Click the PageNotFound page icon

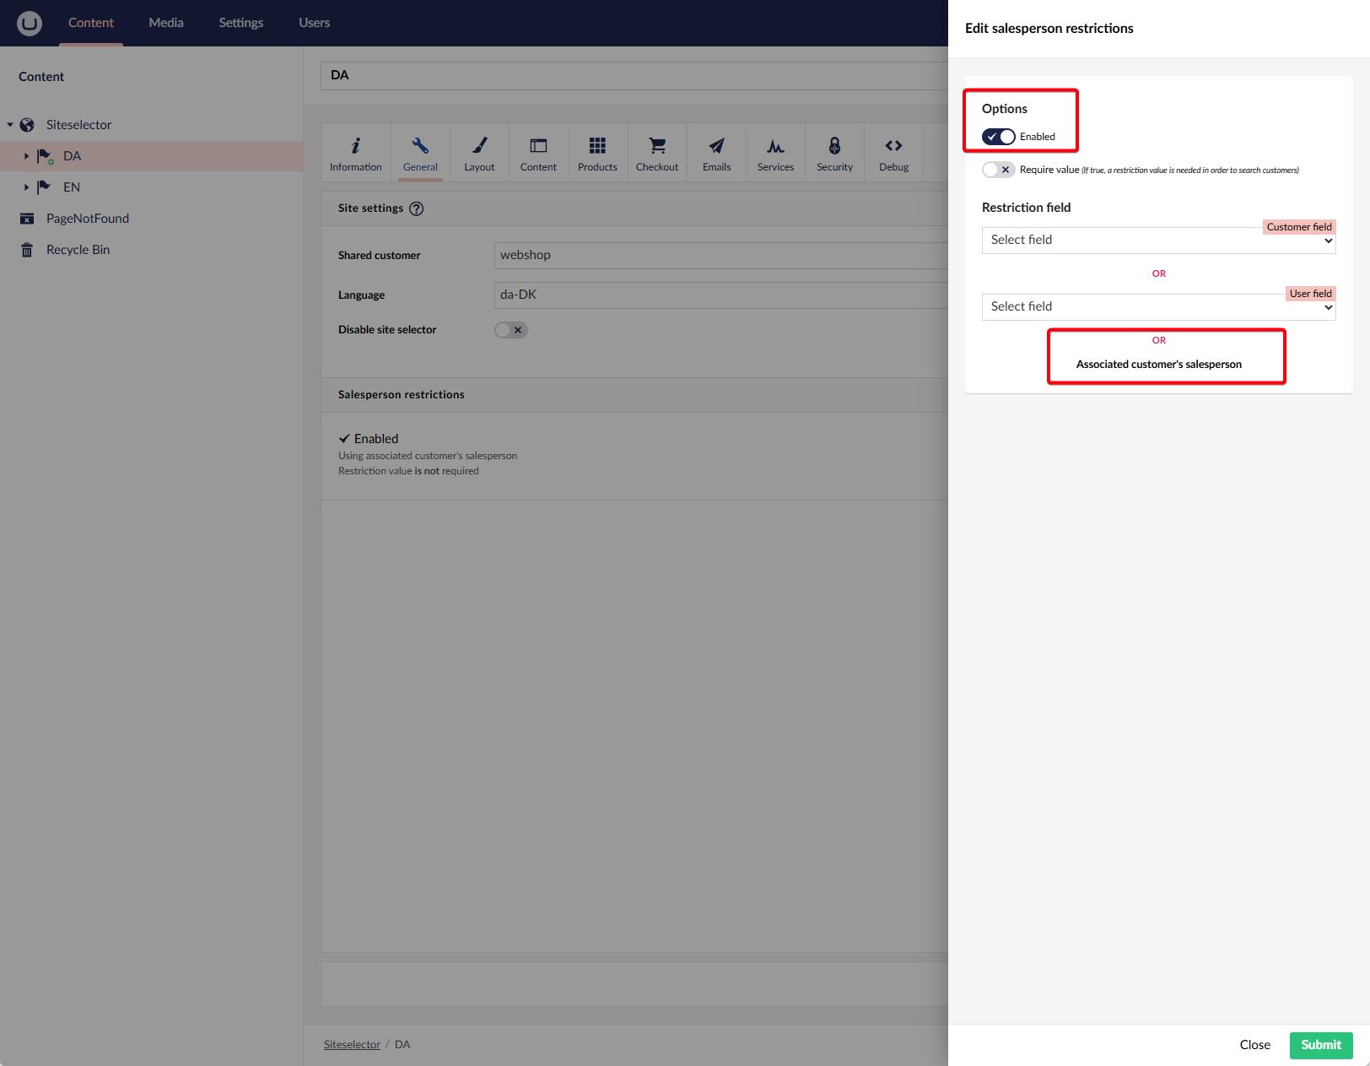tap(27, 219)
